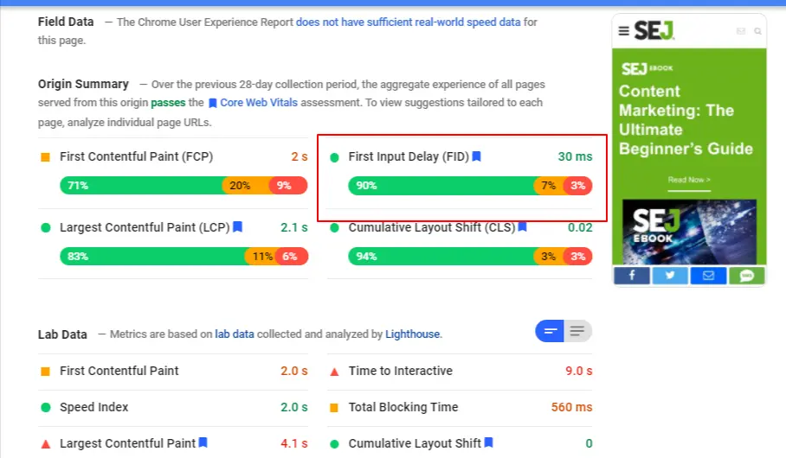Click the 'First Input Delay (FID)' label
Viewport: 786px width, 458px height.
pos(409,156)
